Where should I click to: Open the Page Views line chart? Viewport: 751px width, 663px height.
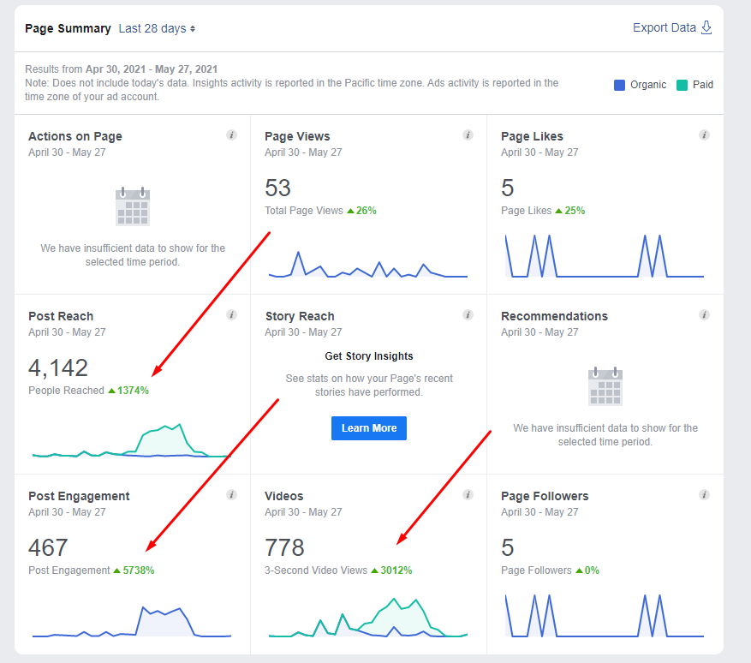point(368,264)
